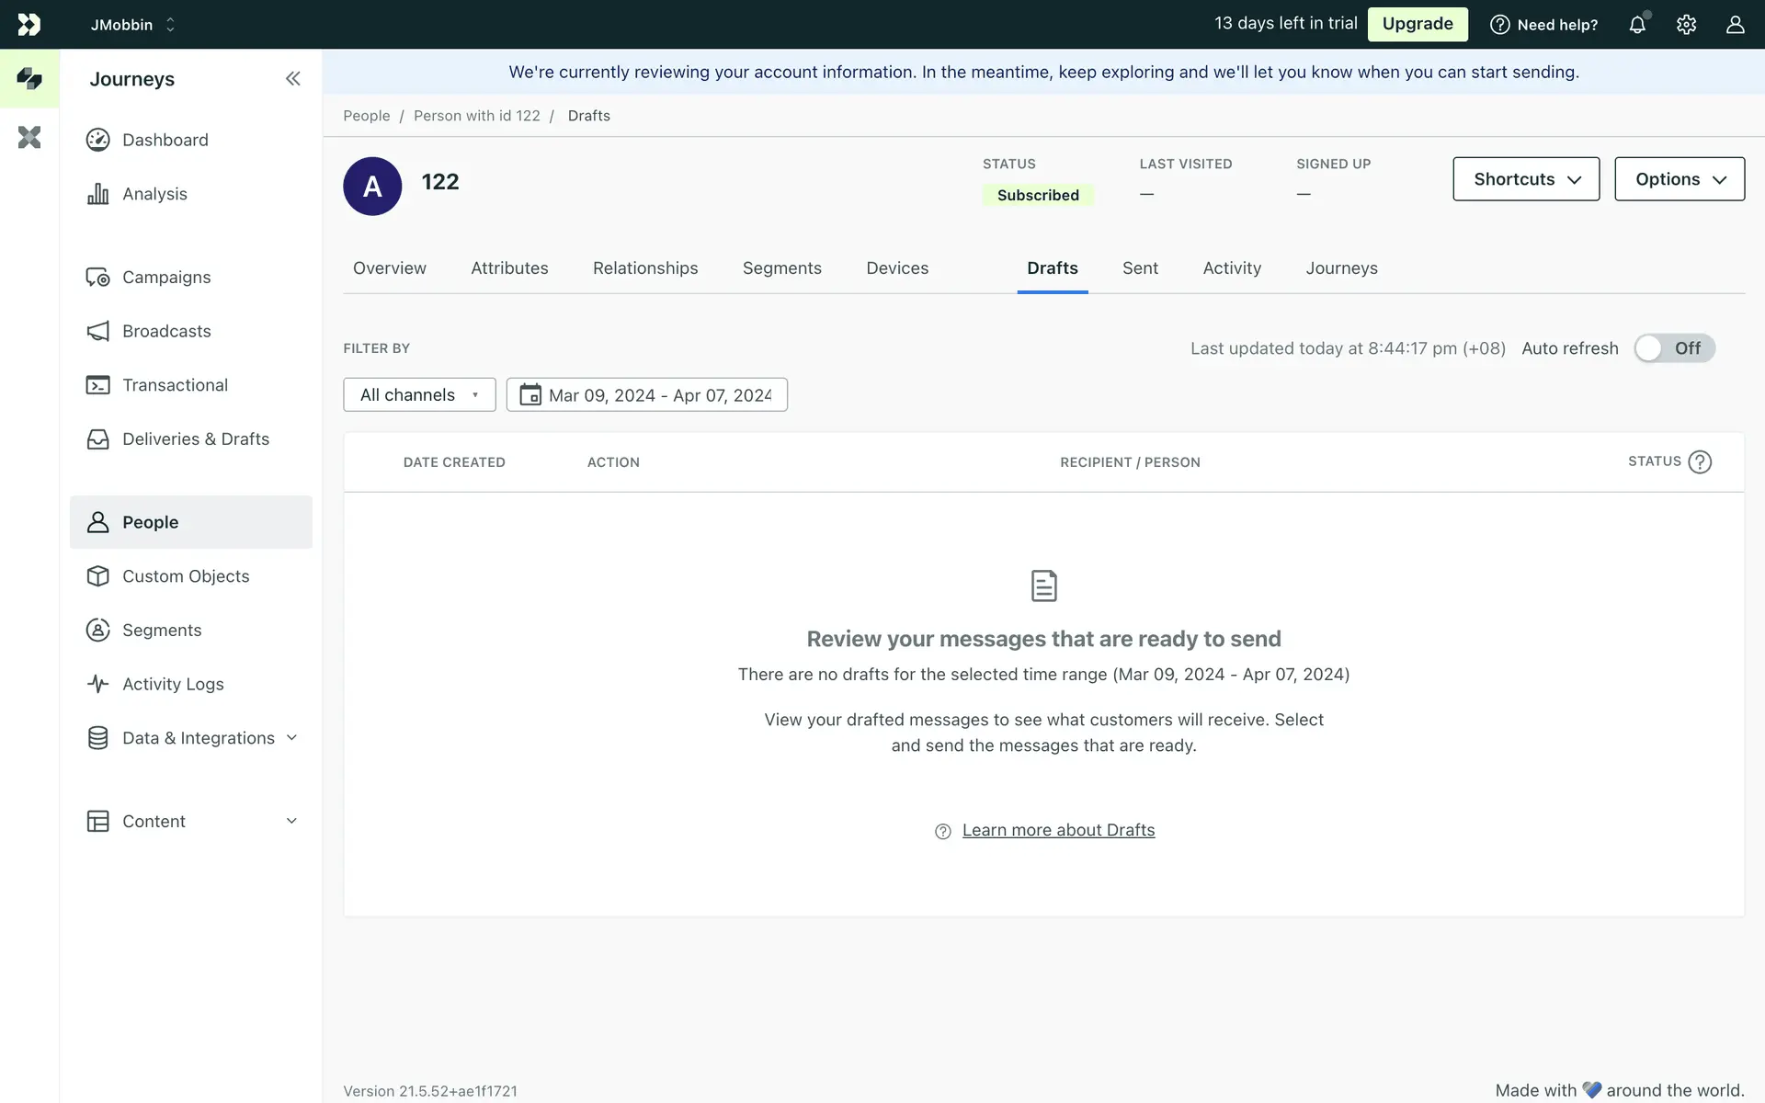Viewport: 1765px width, 1103px height.
Task: Open Activity Logs in sidebar
Action: [173, 684]
